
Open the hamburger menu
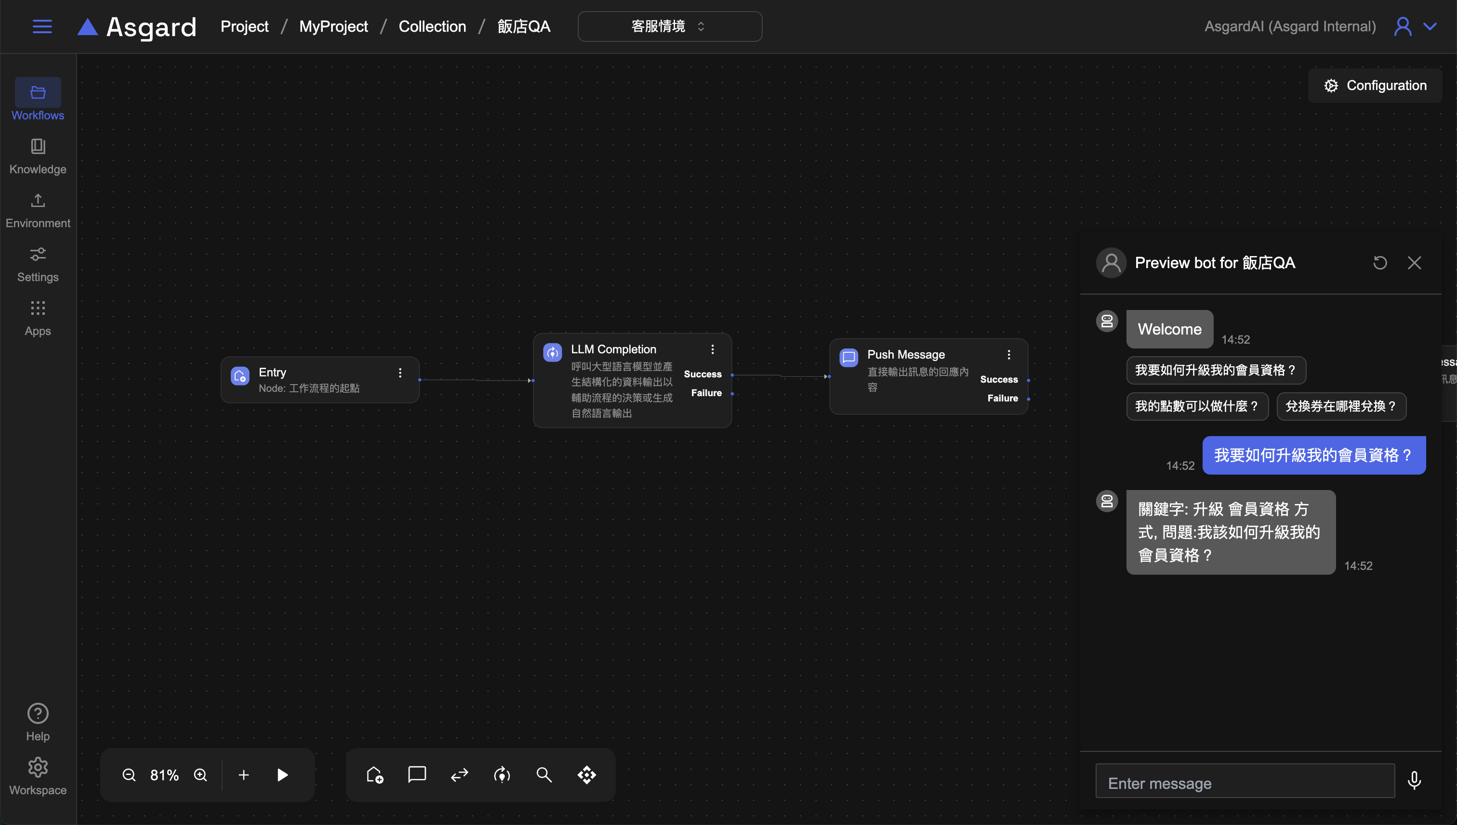42,26
